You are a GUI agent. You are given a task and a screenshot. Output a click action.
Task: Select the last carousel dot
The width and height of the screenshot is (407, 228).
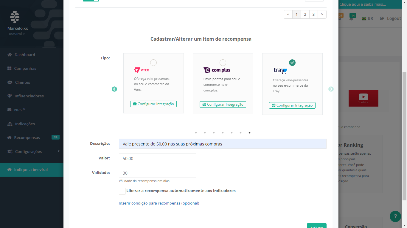249,133
